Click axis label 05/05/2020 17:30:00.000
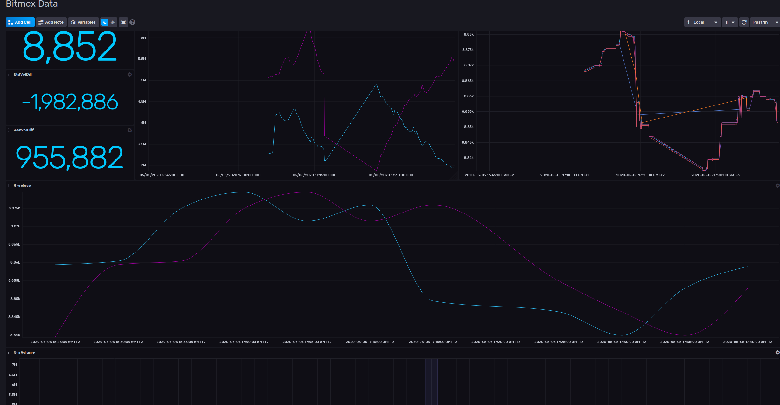The height and width of the screenshot is (405, 780). [x=391, y=175]
